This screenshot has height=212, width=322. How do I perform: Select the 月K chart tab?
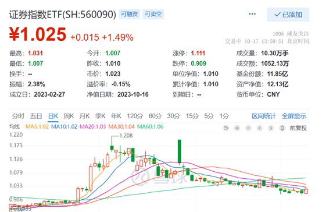(x=84, y=116)
